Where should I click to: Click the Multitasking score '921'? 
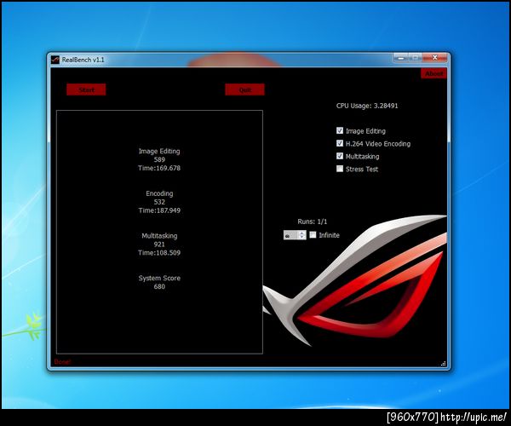159,245
